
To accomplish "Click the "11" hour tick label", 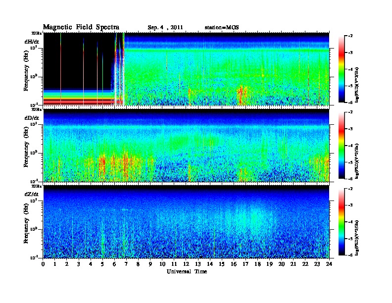I will 174,264.
